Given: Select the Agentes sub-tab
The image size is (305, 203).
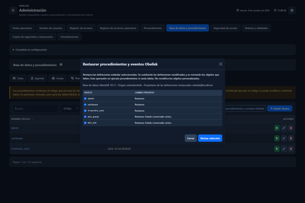Looking at the screenshot, I should tap(38, 78).
